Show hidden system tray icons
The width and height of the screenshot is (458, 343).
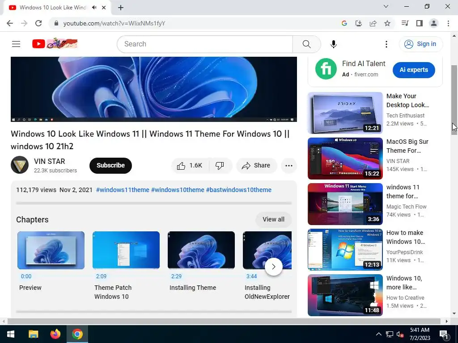[378, 334]
